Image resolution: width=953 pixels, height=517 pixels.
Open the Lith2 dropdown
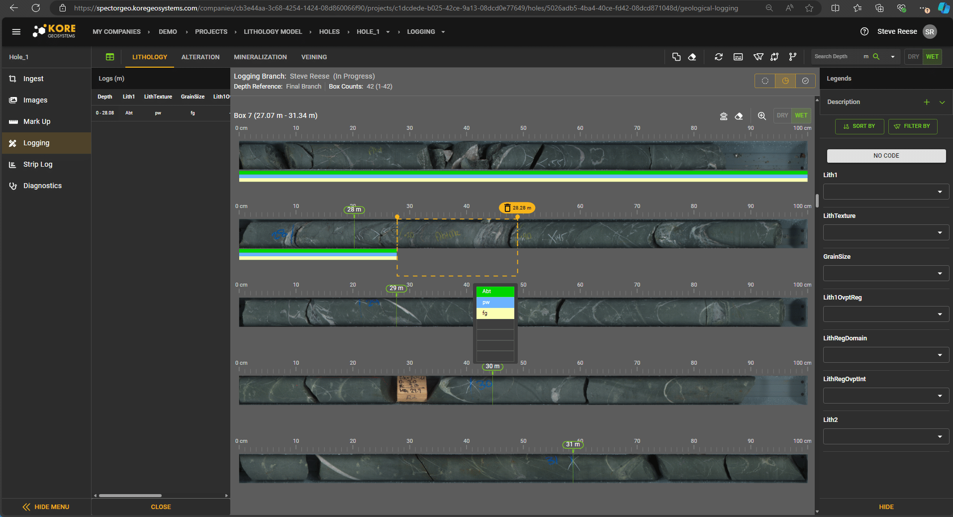tap(886, 436)
